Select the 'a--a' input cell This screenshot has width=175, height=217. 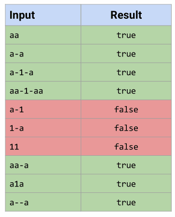(43, 202)
